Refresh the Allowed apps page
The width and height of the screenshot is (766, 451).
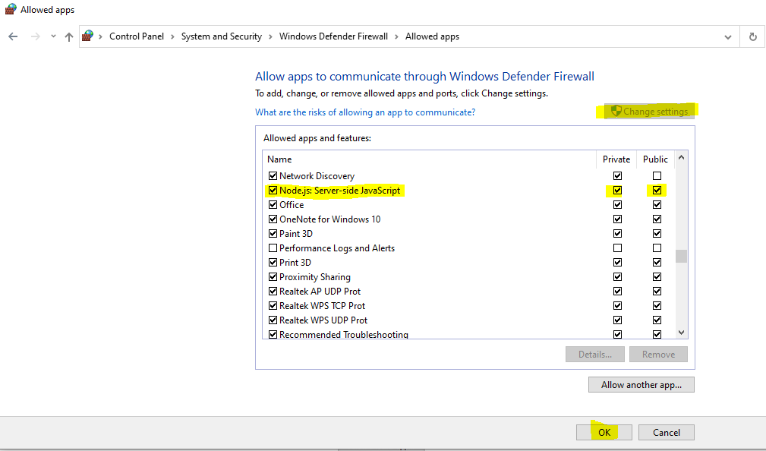tap(753, 36)
